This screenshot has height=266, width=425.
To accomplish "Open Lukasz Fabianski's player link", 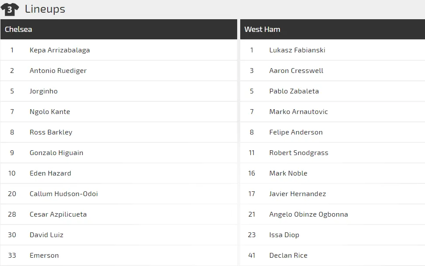I will point(297,50).
